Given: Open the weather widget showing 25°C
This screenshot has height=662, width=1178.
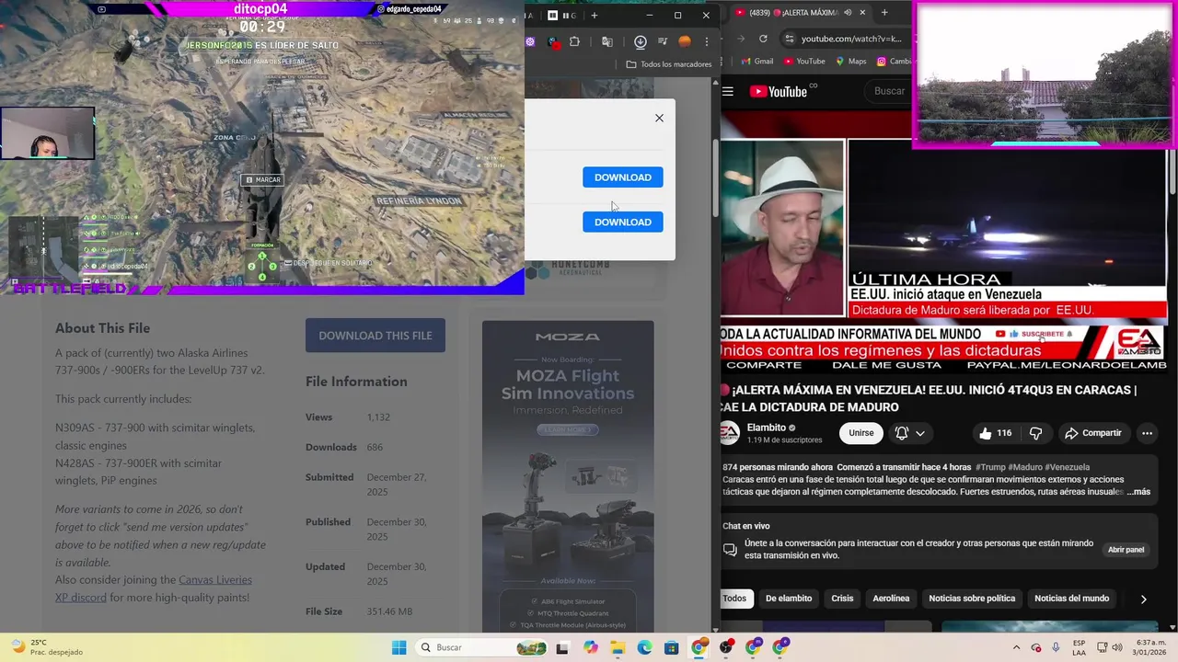Looking at the screenshot, I should pyautogui.click(x=46, y=647).
